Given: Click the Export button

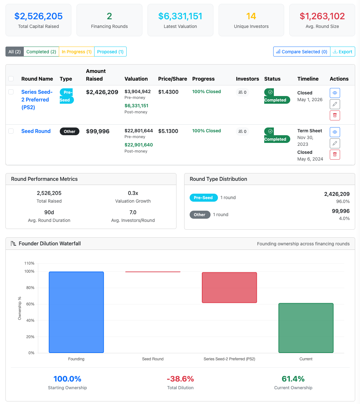Looking at the screenshot, I should click(343, 51).
